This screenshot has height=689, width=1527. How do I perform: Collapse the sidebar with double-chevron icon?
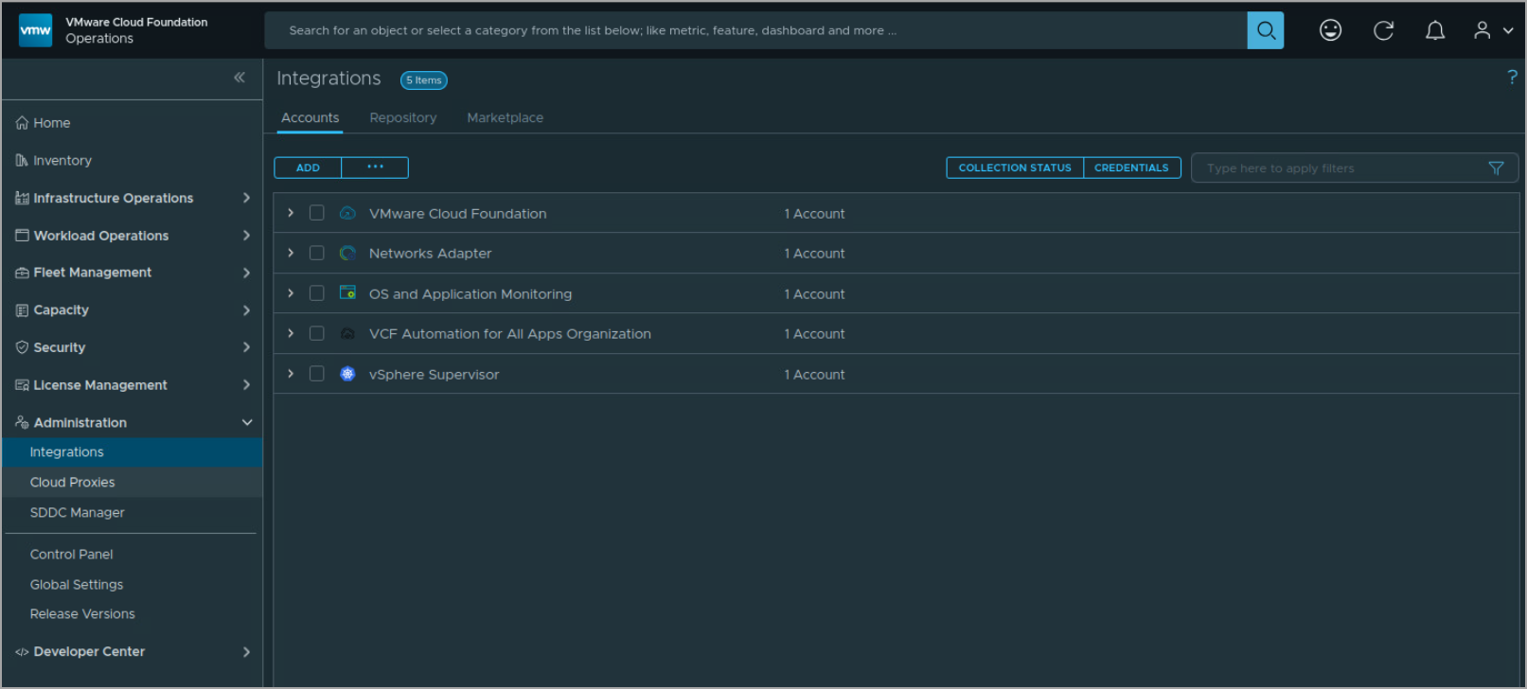pyautogui.click(x=240, y=78)
